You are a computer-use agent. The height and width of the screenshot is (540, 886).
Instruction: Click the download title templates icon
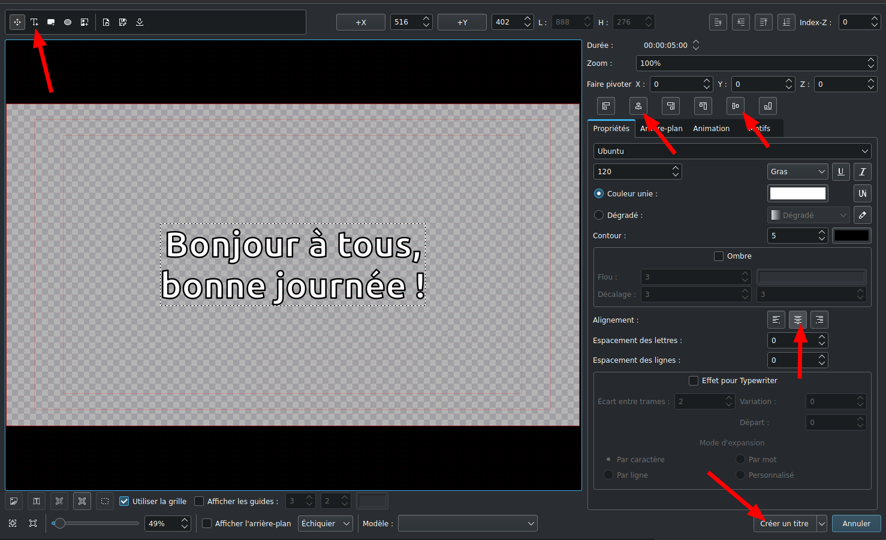tap(140, 22)
